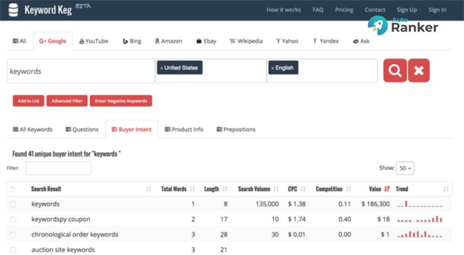Switch to the YouTube tab
The height and width of the screenshot is (255, 464).
click(94, 41)
